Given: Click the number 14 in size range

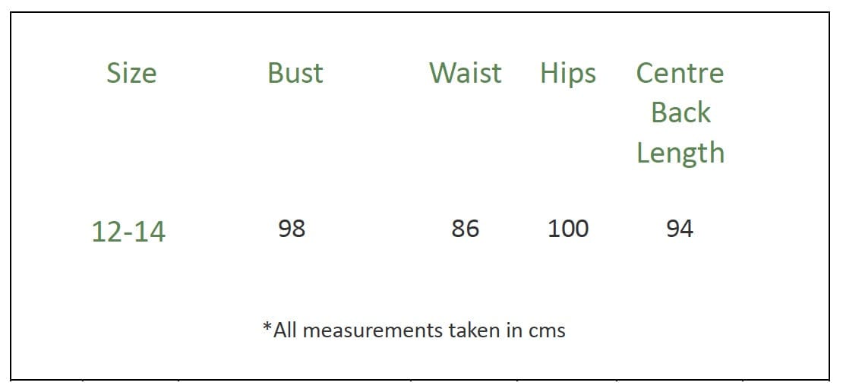Looking at the screenshot, I should point(149,231).
